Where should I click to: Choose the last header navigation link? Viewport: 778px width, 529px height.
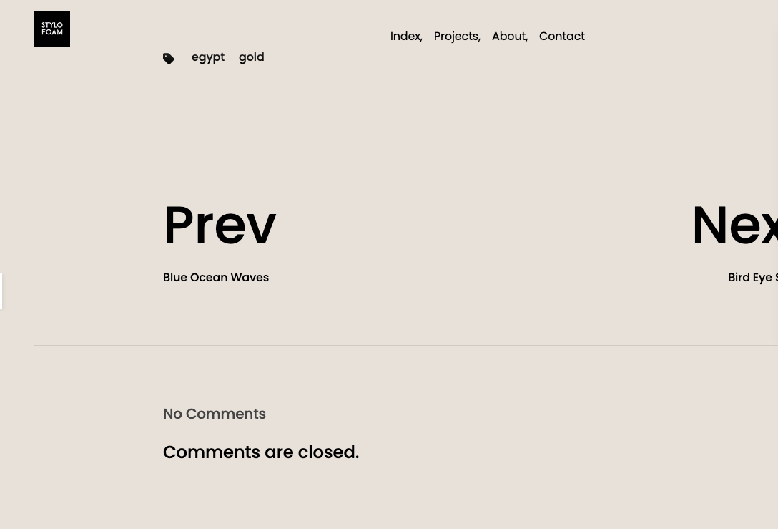coord(561,37)
